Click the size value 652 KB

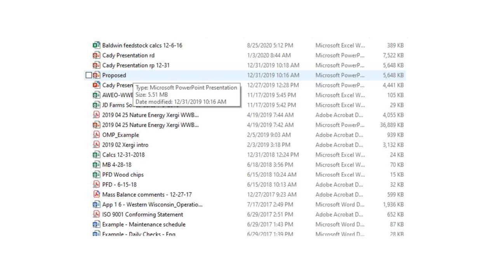(395, 214)
